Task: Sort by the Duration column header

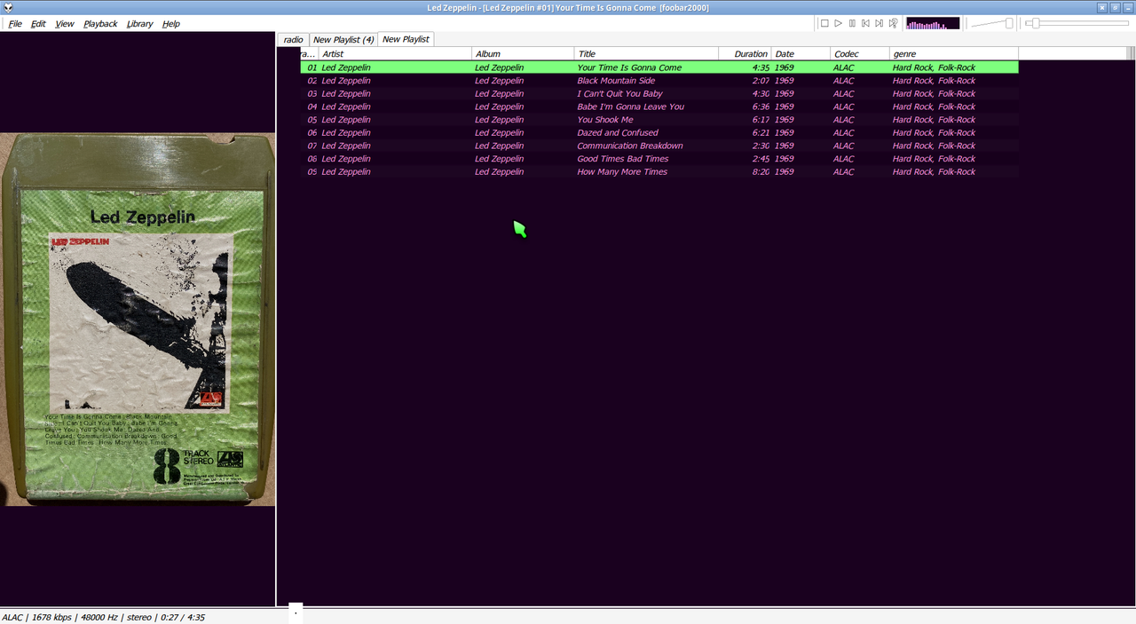Action: 745,54
